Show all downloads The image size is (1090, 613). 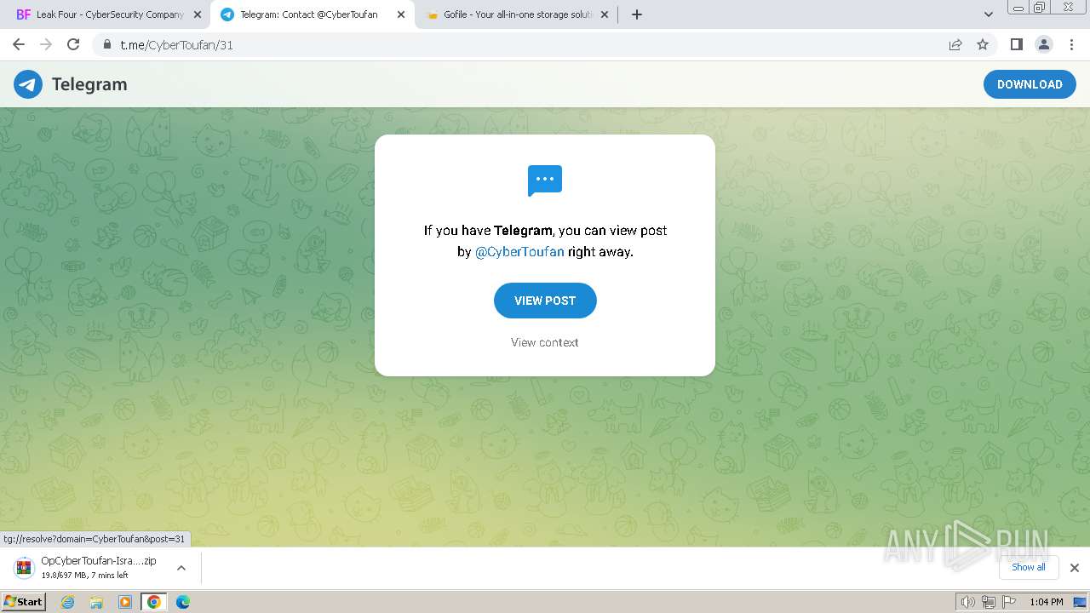click(x=1028, y=567)
